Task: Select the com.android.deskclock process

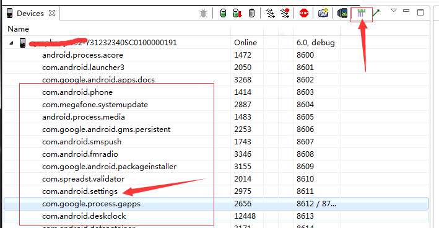Action: [x=84, y=216]
